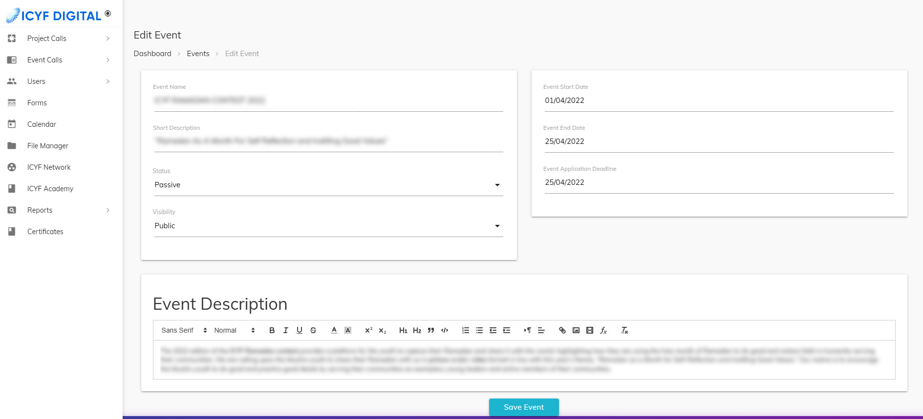Viewport: 923px width, 419px height.
Task: Insert an image into the description
Action: coord(576,330)
